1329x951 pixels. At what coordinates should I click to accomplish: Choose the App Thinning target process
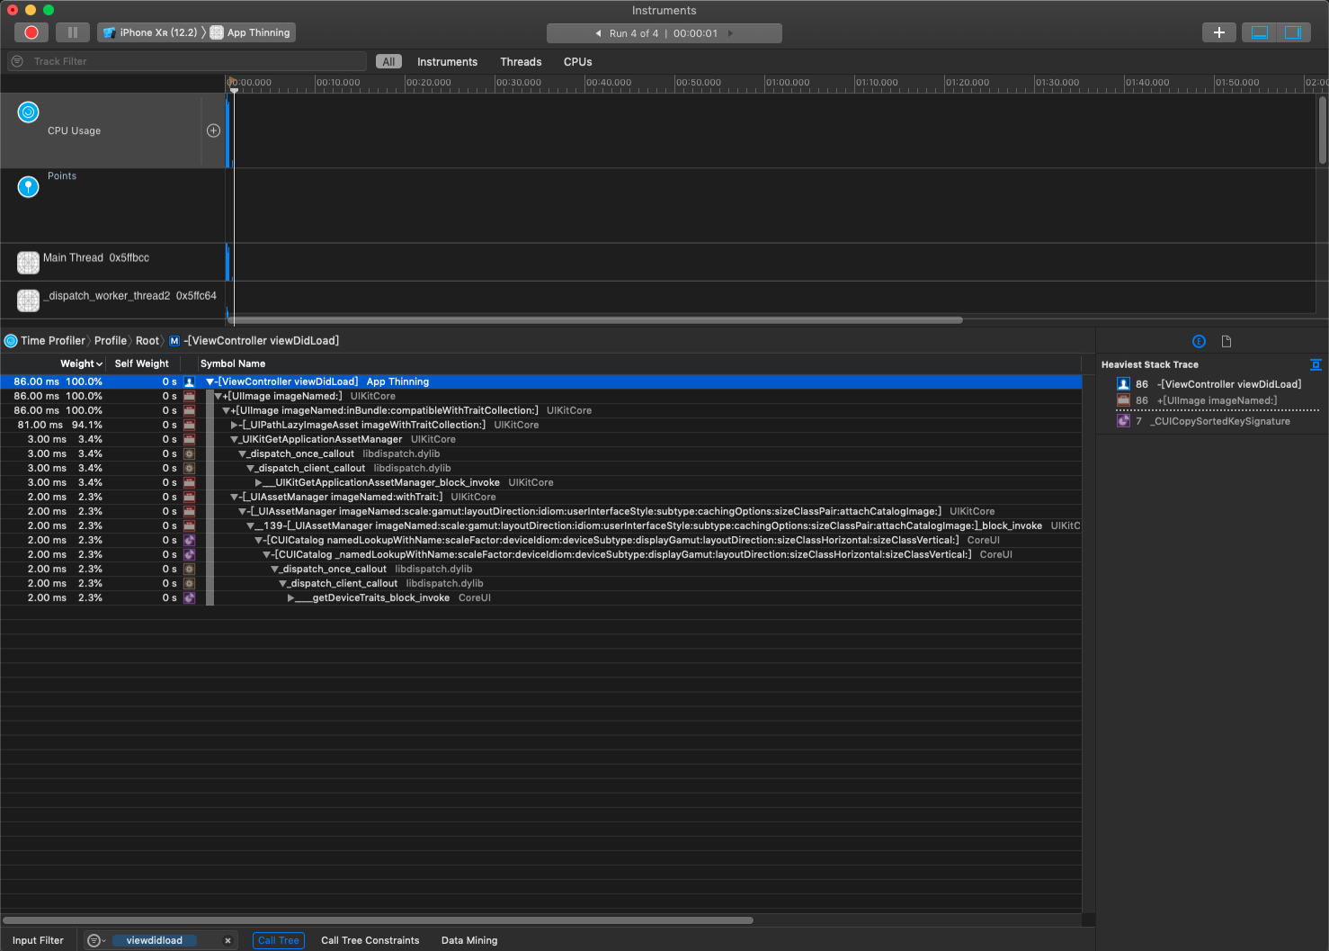251,32
